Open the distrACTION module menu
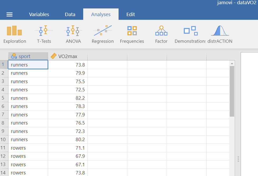 pos(220,34)
